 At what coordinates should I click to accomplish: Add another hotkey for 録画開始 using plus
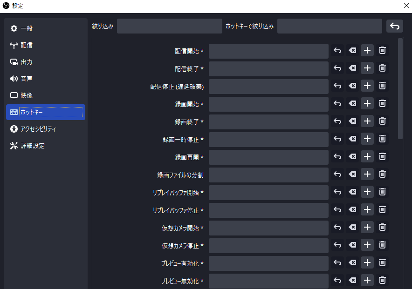click(x=367, y=103)
